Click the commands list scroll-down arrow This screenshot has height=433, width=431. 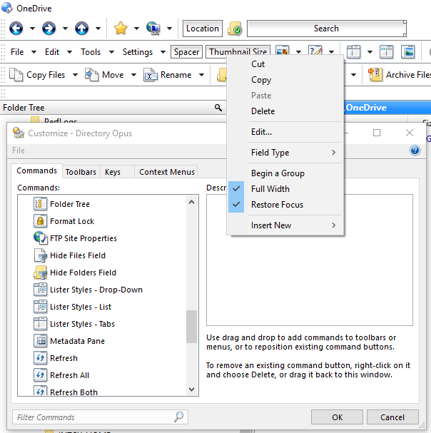click(x=191, y=389)
